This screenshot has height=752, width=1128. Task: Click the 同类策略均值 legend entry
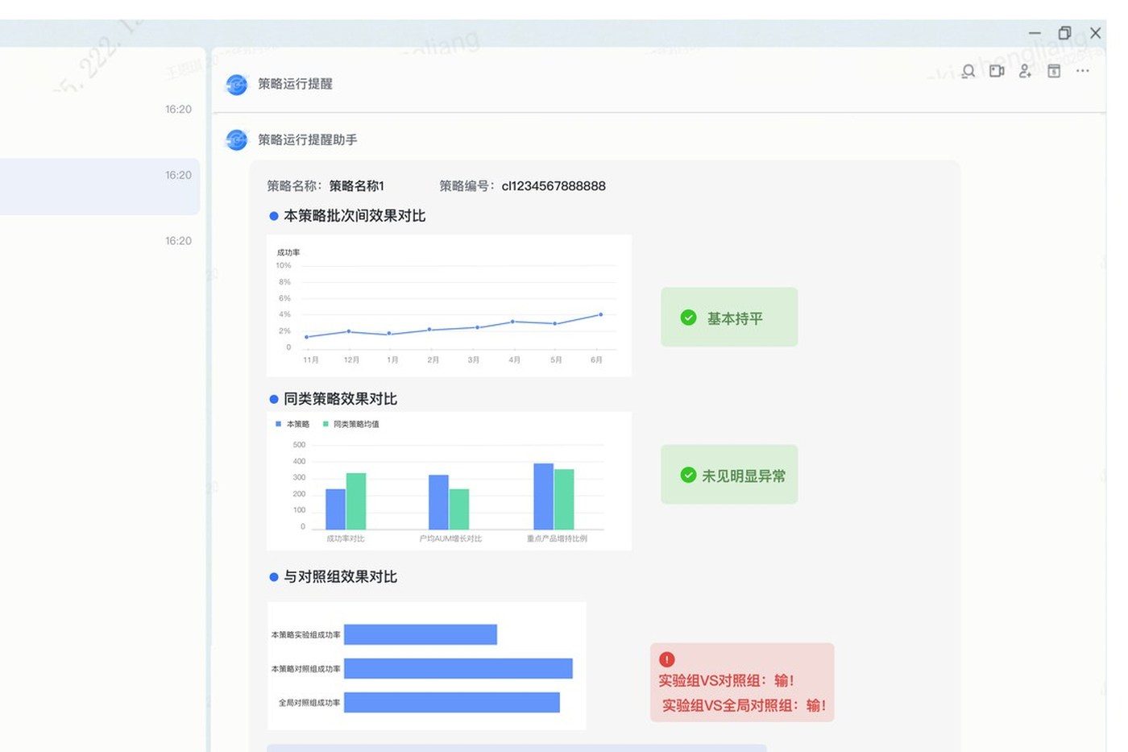[351, 424]
